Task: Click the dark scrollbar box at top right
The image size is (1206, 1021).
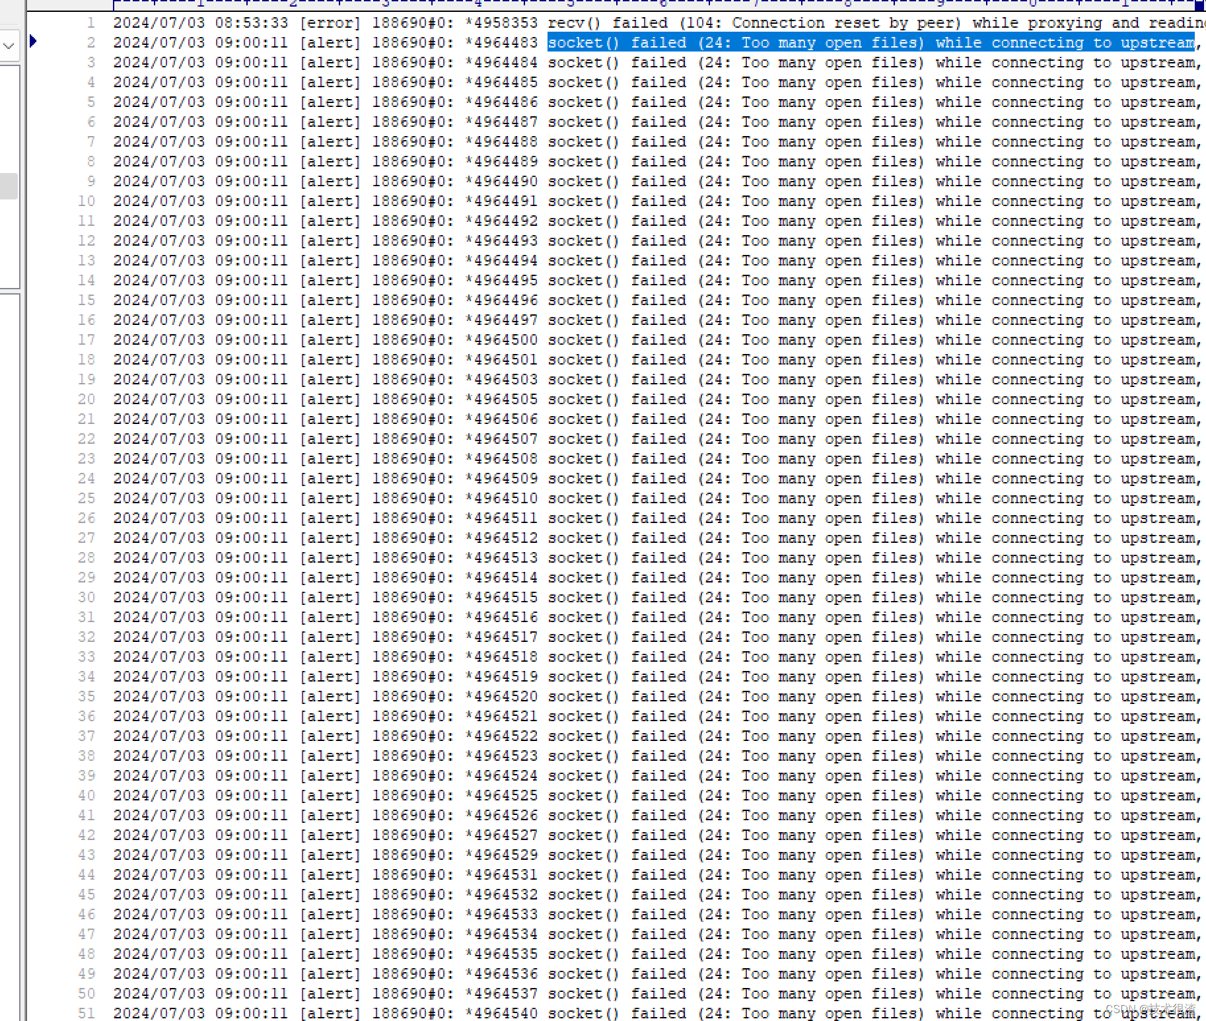Action: click(1200, 5)
